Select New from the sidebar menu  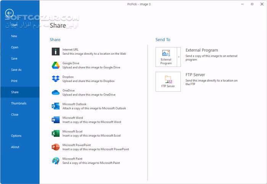point(14,36)
